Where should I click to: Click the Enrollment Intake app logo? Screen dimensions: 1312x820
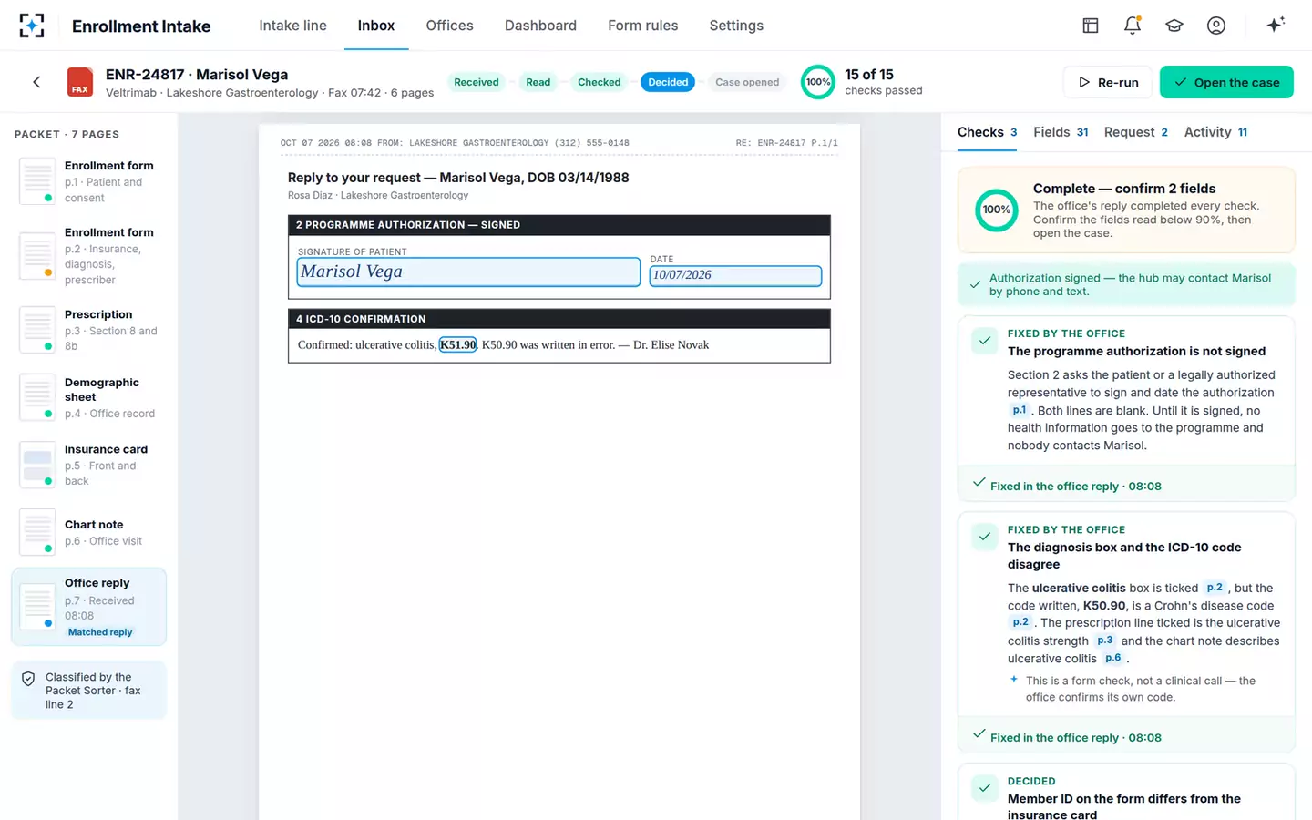(32, 26)
